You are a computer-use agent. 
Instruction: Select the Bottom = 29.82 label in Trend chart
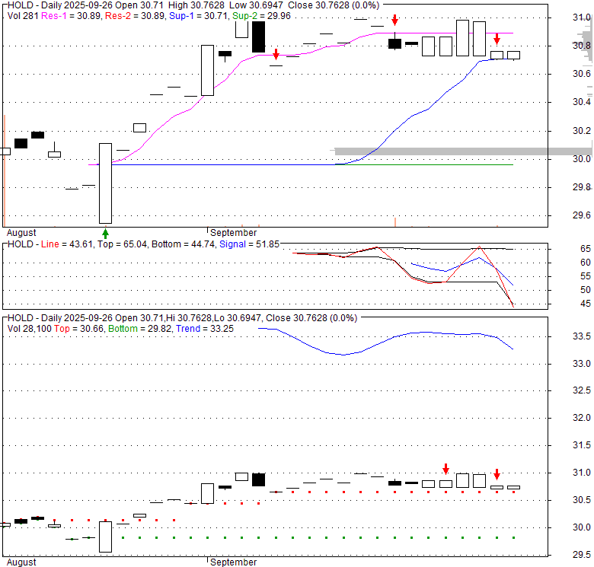tap(140, 329)
